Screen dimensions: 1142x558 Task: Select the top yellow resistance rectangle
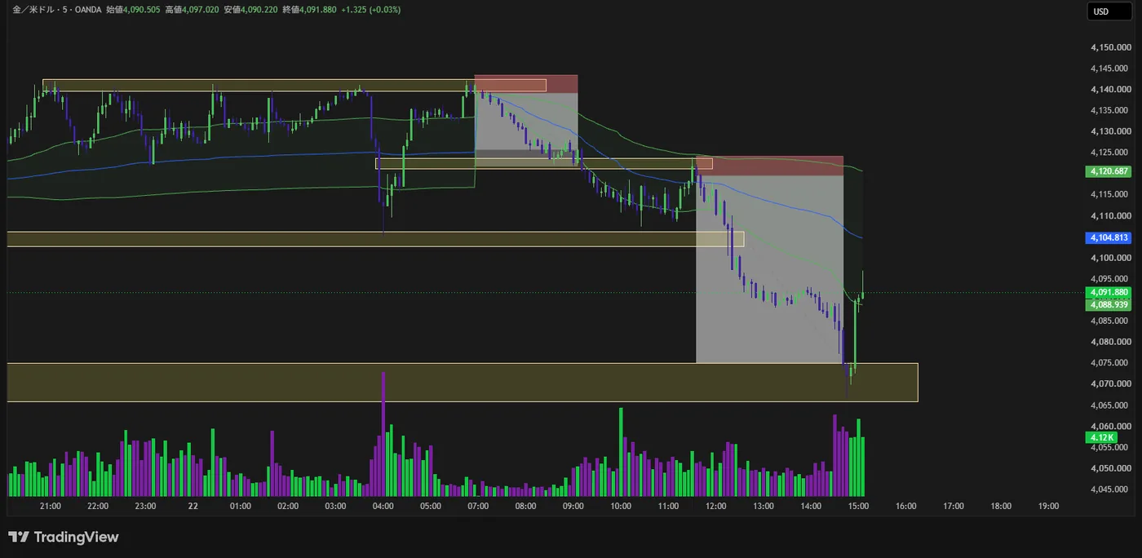(x=294, y=86)
